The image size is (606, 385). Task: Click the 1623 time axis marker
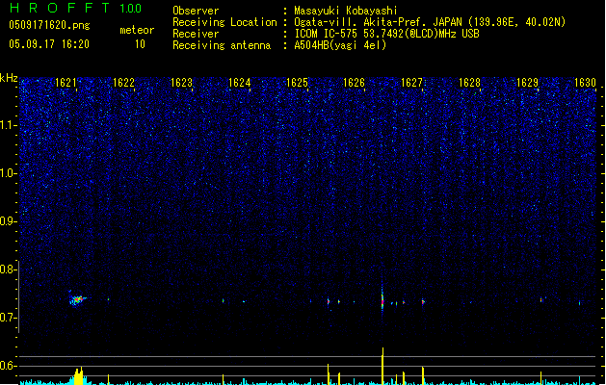[181, 83]
